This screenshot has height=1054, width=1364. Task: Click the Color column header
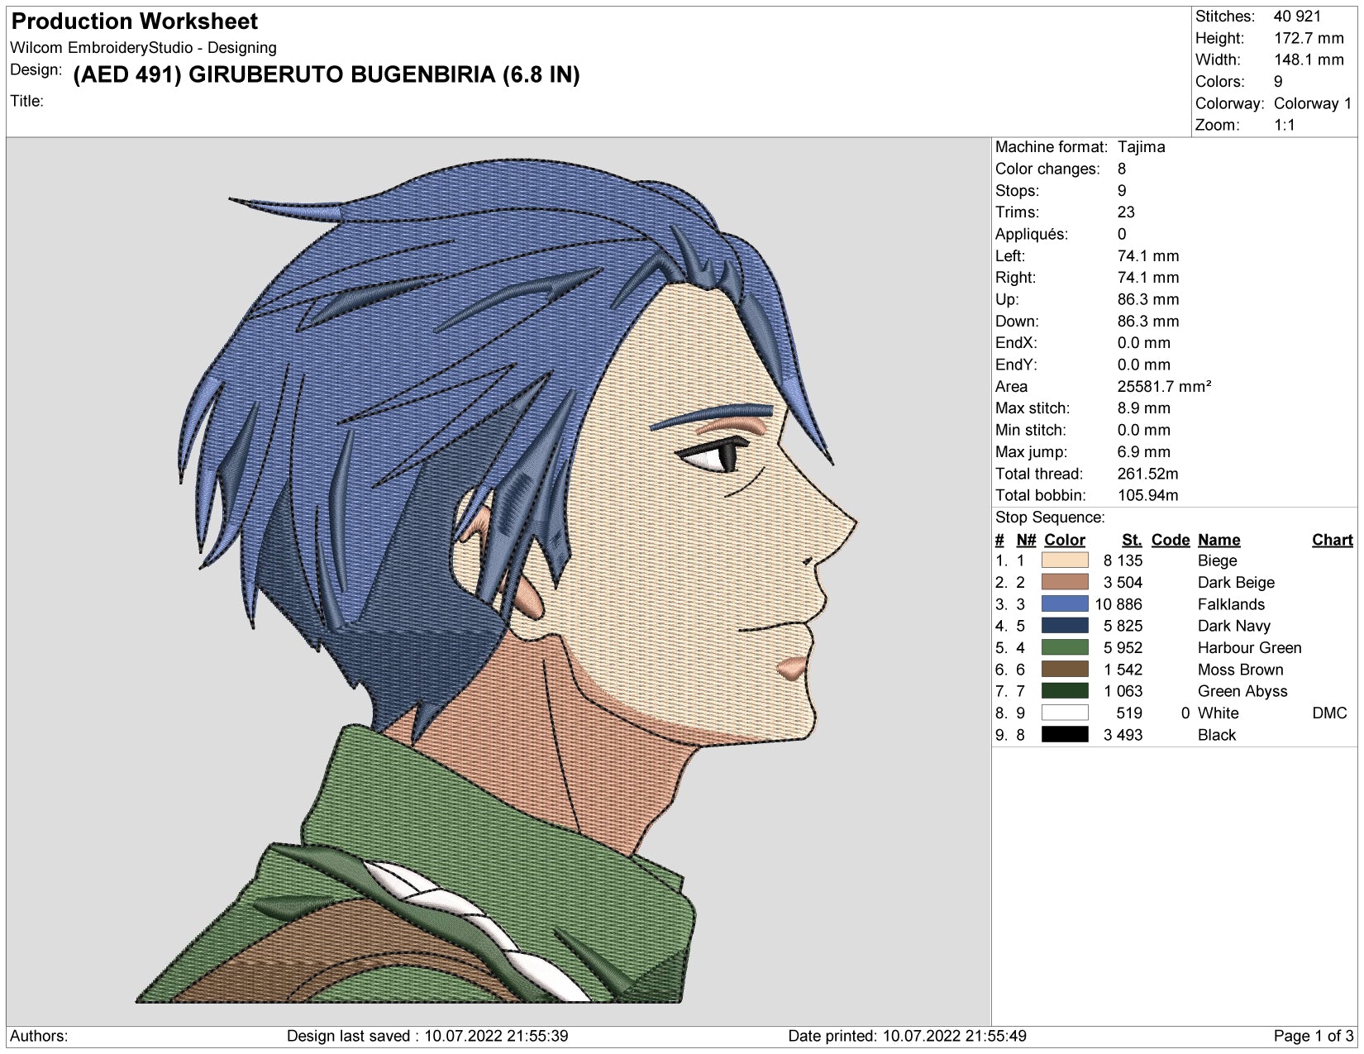[x=1064, y=540]
